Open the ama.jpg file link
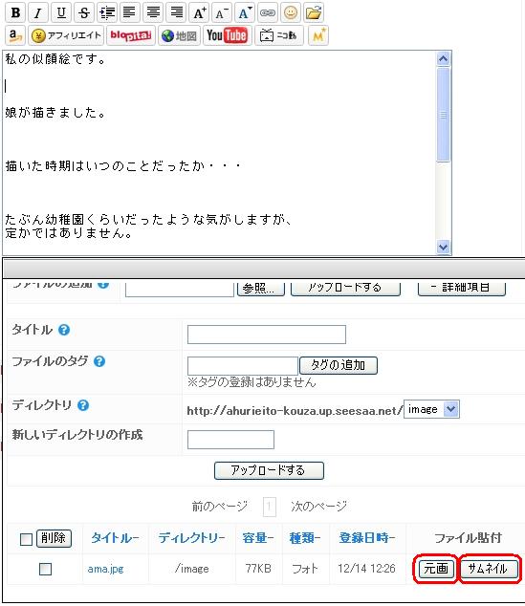The width and height of the screenshot is (525, 606). [x=105, y=569]
